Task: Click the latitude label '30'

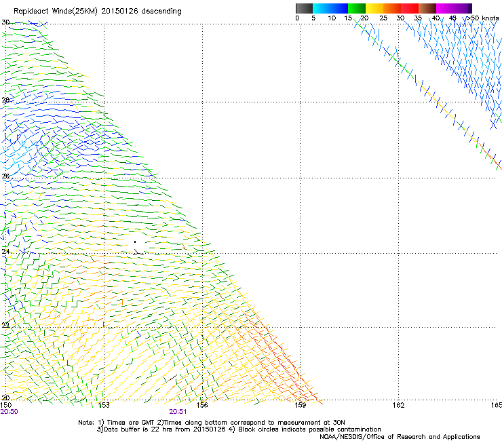Action: click(x=5, y=22)
